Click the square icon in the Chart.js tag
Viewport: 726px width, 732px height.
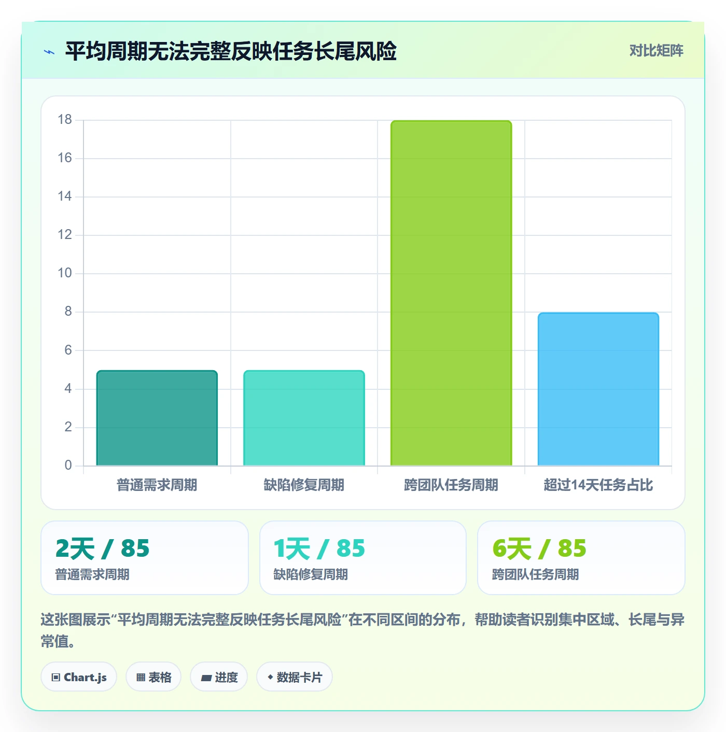[56, 678]
